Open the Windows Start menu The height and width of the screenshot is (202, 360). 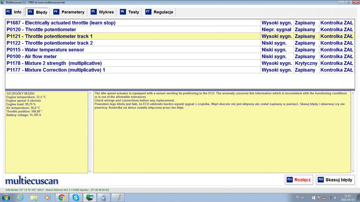point(6,197)
